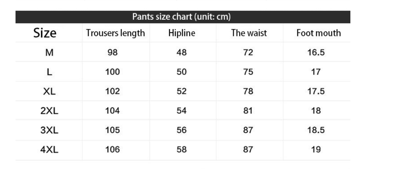Click hipline value 58 for 4XL
This screenshot has width=395, height=169.
pos(182,150)
